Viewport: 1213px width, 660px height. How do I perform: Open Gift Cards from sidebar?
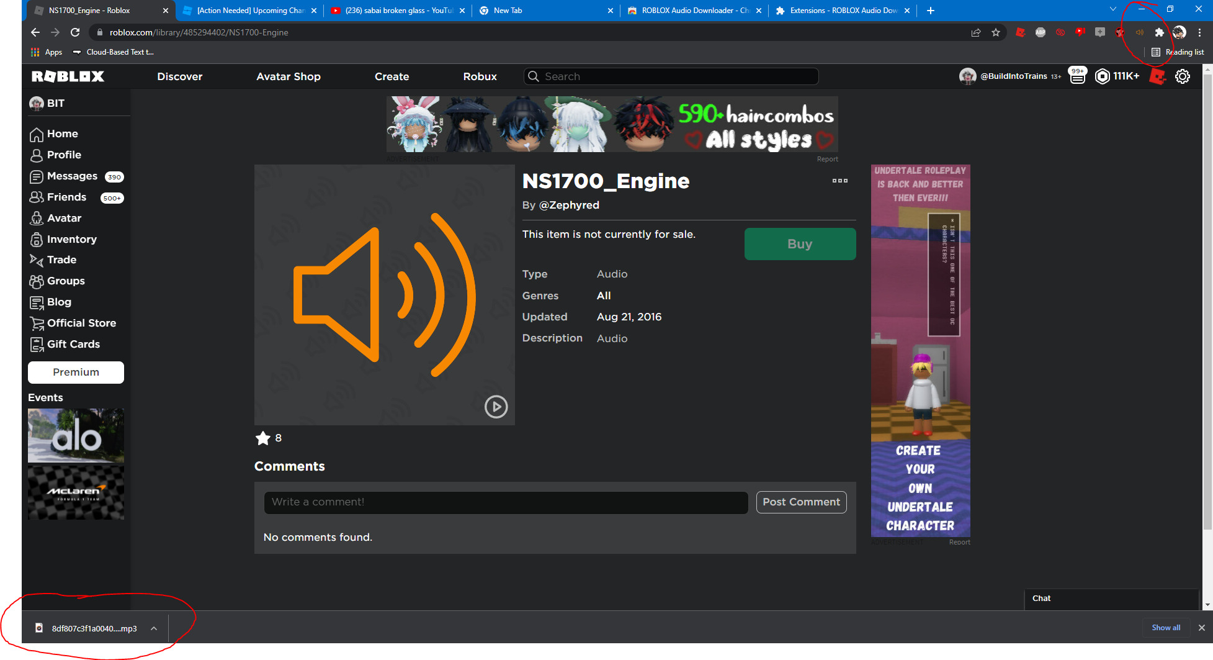[x=73, y=344]
